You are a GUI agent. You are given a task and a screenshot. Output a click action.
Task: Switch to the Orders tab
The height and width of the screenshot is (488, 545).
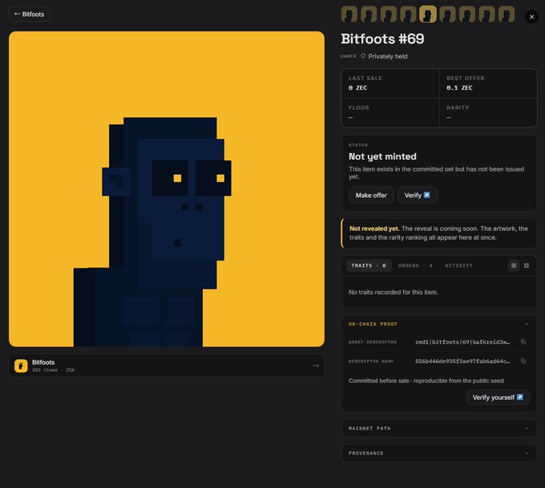click(x=415, y=265)
